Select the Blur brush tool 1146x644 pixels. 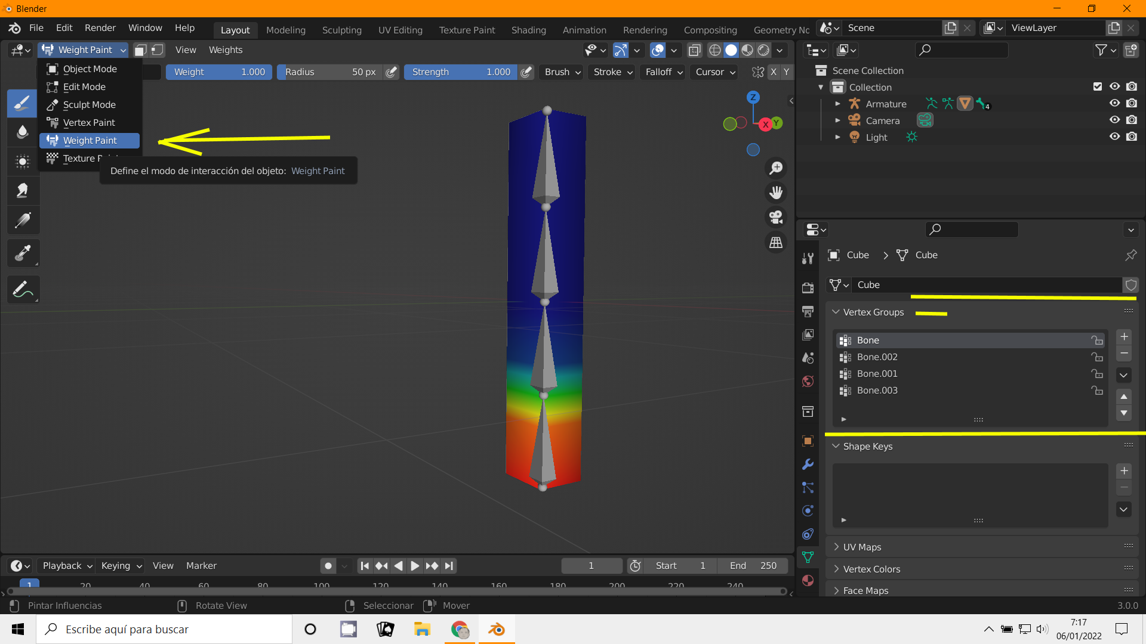[x=22, y=132]
